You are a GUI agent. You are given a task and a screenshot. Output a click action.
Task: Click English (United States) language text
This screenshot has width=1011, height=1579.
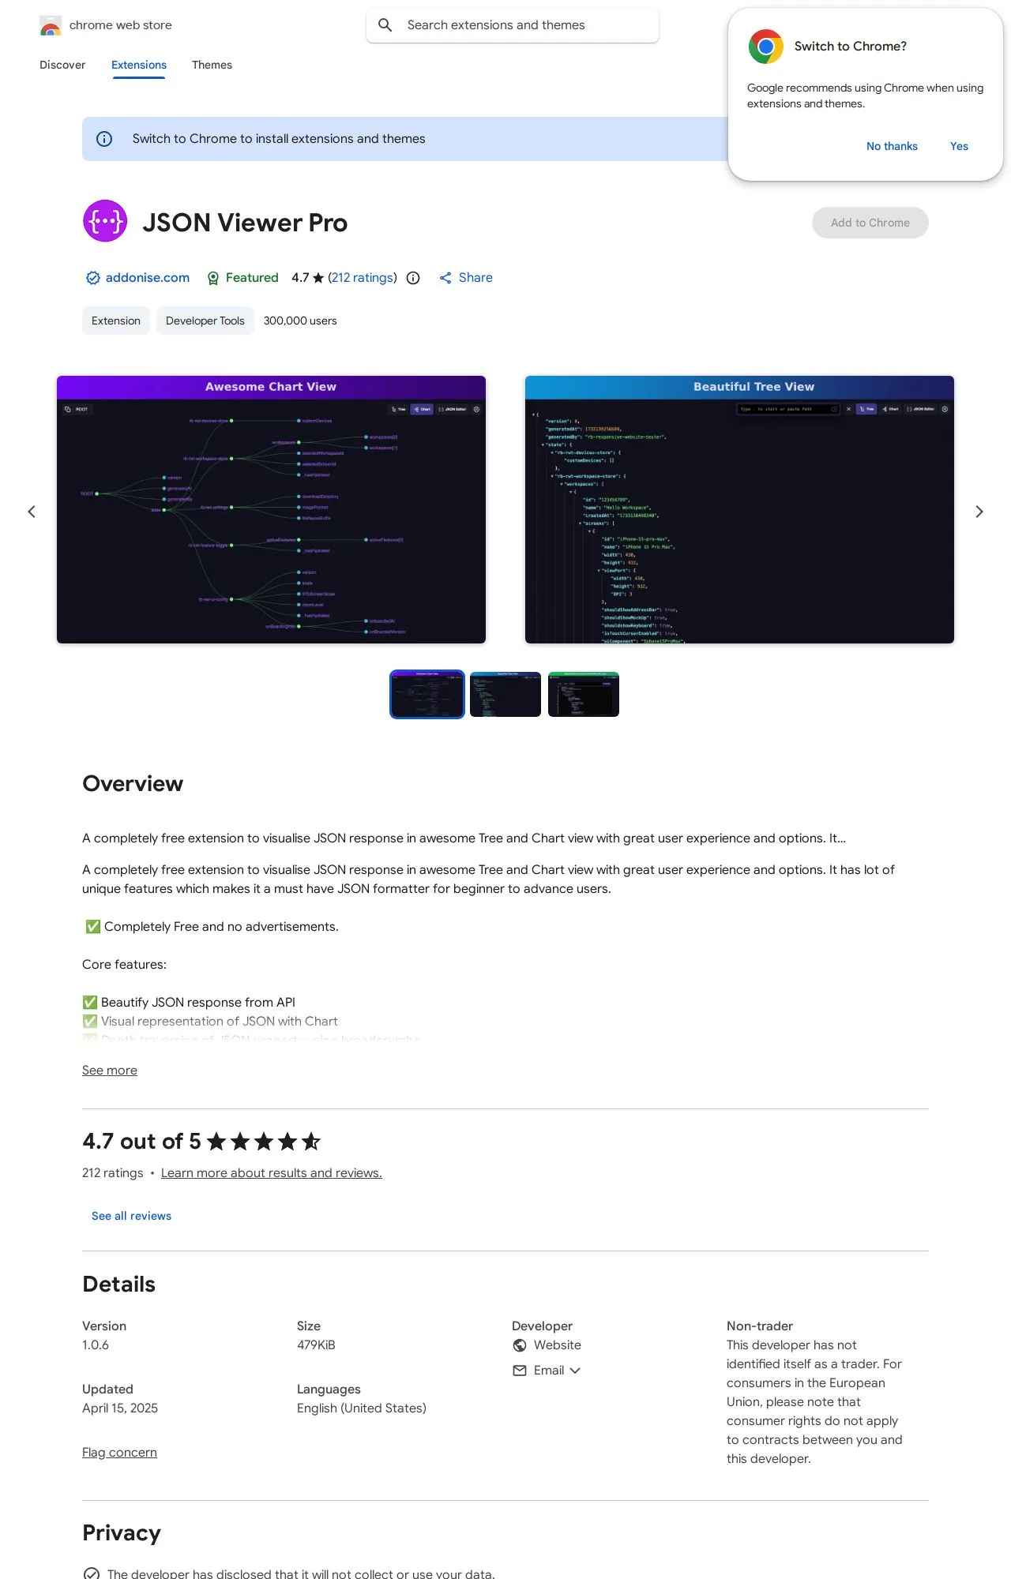pos(362,1408)
